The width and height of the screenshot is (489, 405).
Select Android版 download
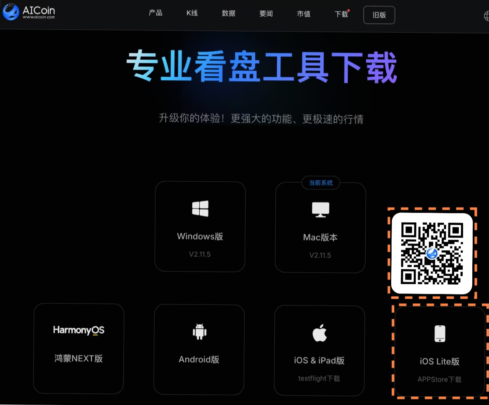coord(199,349)
